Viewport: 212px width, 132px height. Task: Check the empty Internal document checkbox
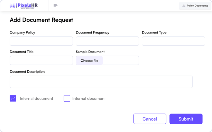[x=67, y=98]
